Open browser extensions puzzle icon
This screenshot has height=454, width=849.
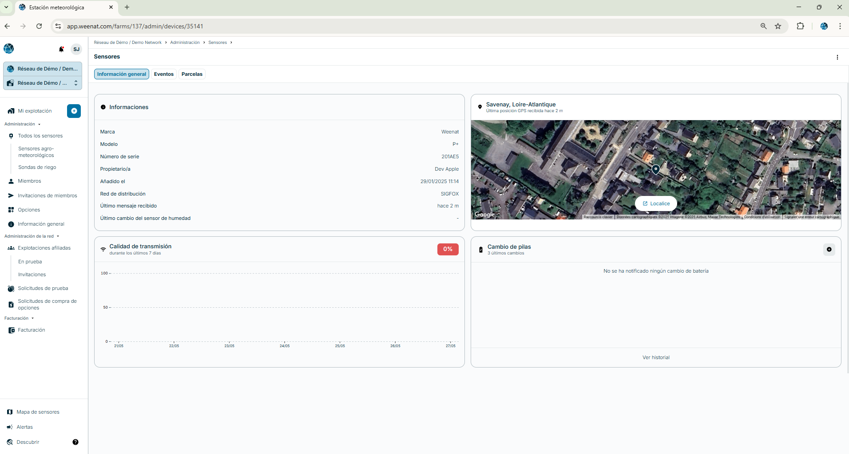pos(800,26)
